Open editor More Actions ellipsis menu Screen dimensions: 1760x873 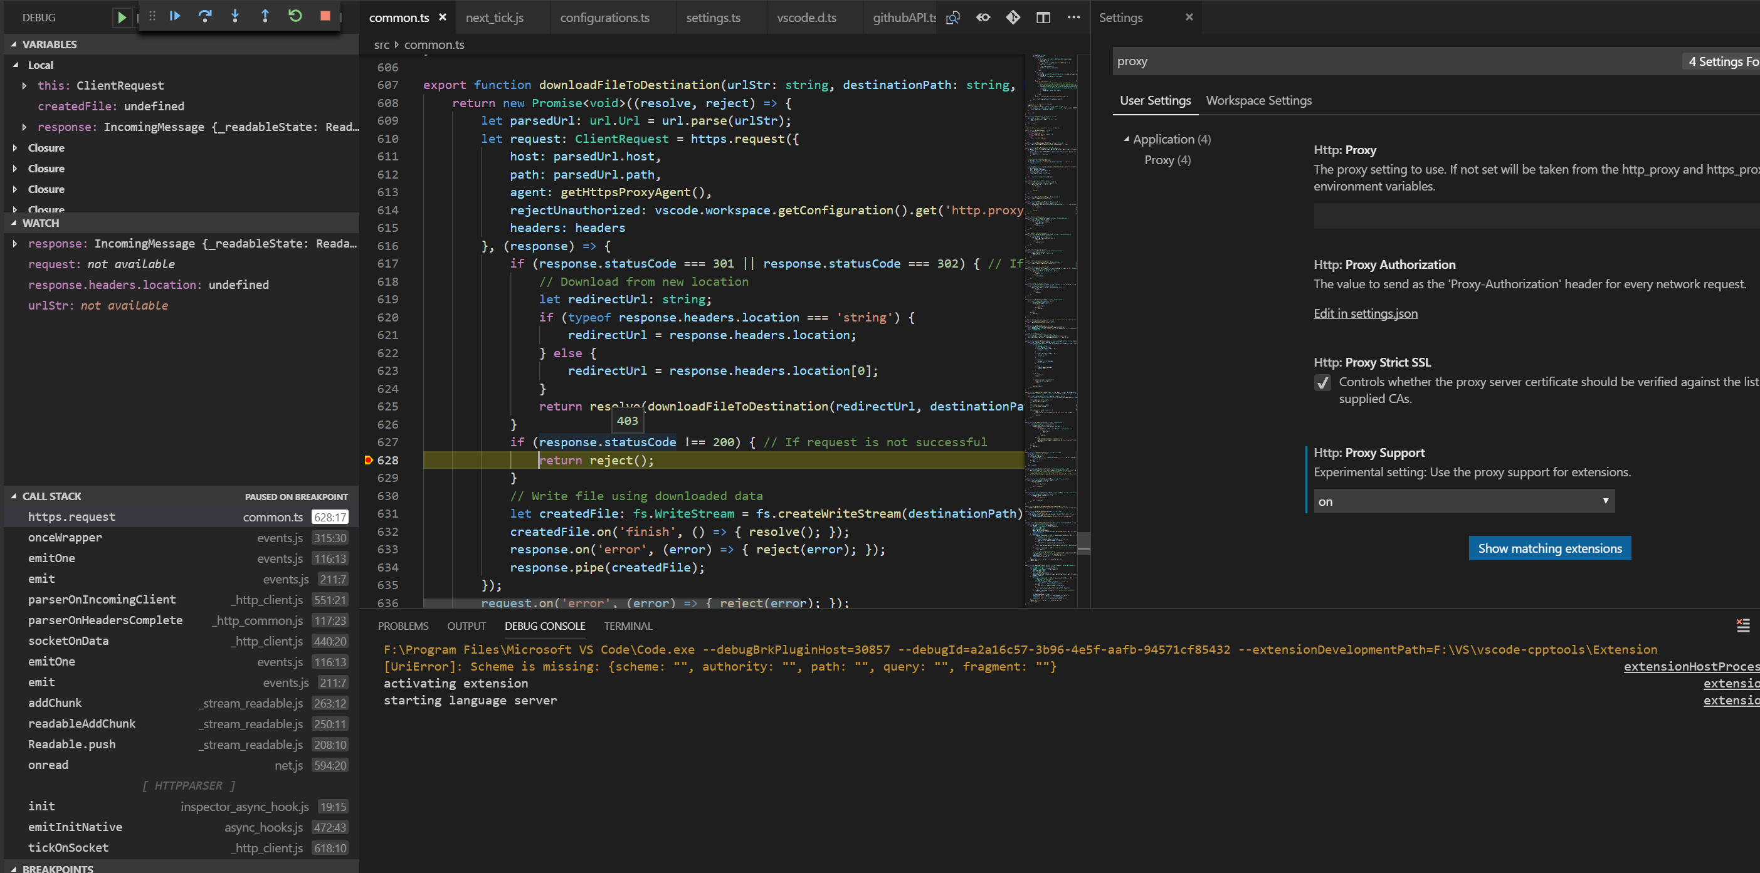tap(1073, 18)
